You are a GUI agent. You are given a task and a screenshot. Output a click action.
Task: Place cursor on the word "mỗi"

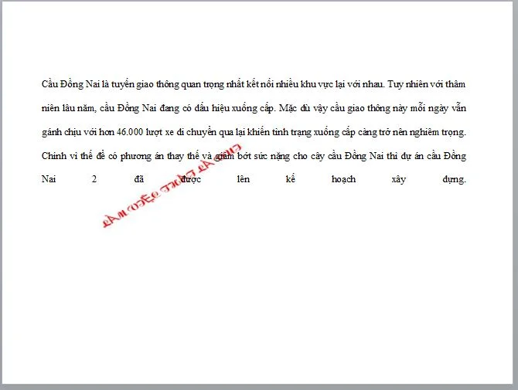[417, 108]
